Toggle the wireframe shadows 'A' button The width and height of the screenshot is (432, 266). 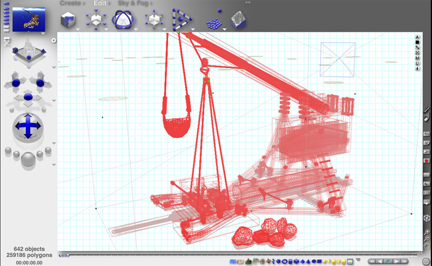coord(427,183)
